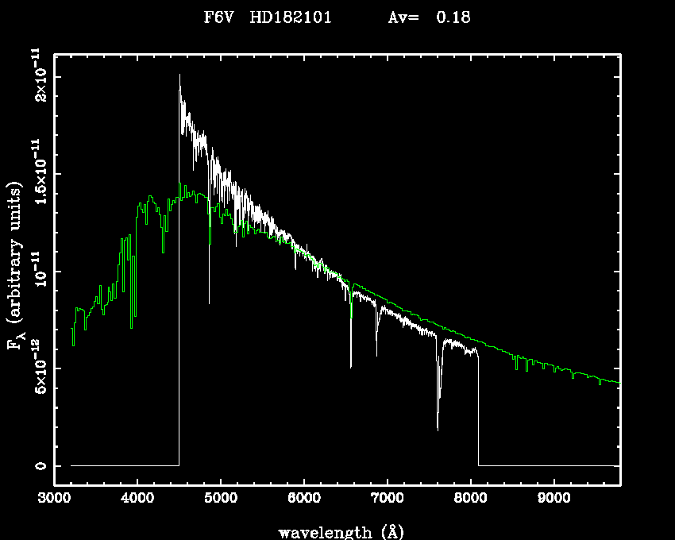The height and width of the screenshot is (540, 675).
Task: Click the 4000 tick label on x-axis
Action: coord(137,499)
